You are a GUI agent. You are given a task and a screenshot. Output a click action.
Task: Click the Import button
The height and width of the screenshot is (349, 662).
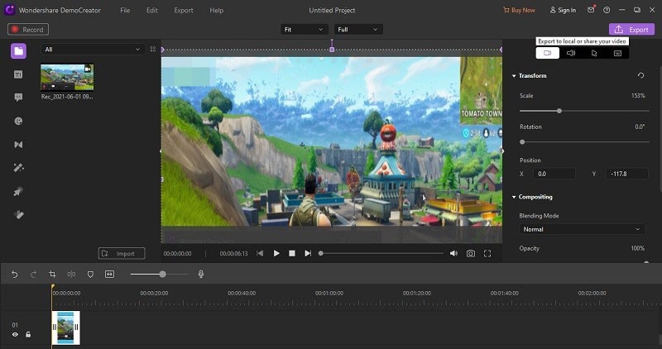coord(122,253)
